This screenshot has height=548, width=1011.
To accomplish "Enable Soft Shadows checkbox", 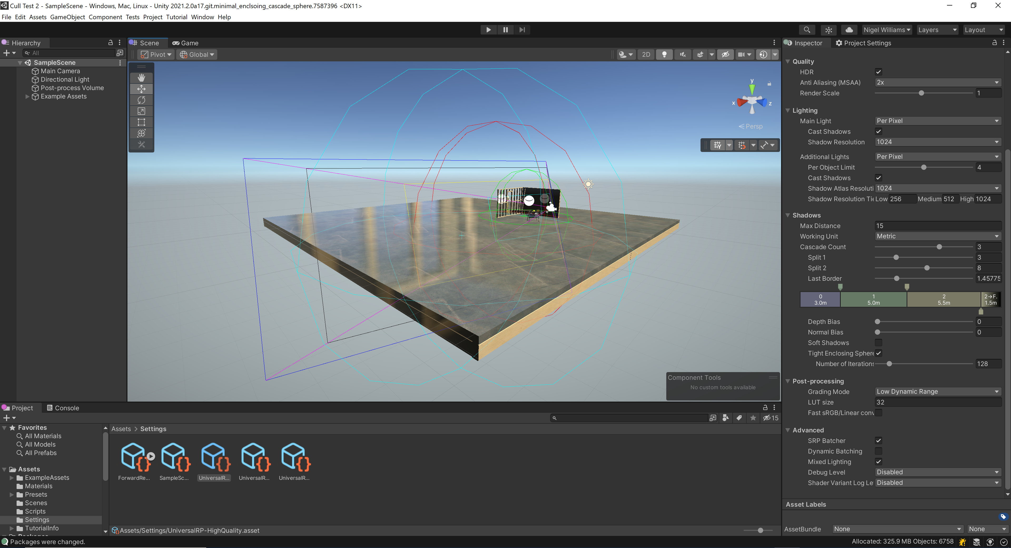I will click(878, 343).
